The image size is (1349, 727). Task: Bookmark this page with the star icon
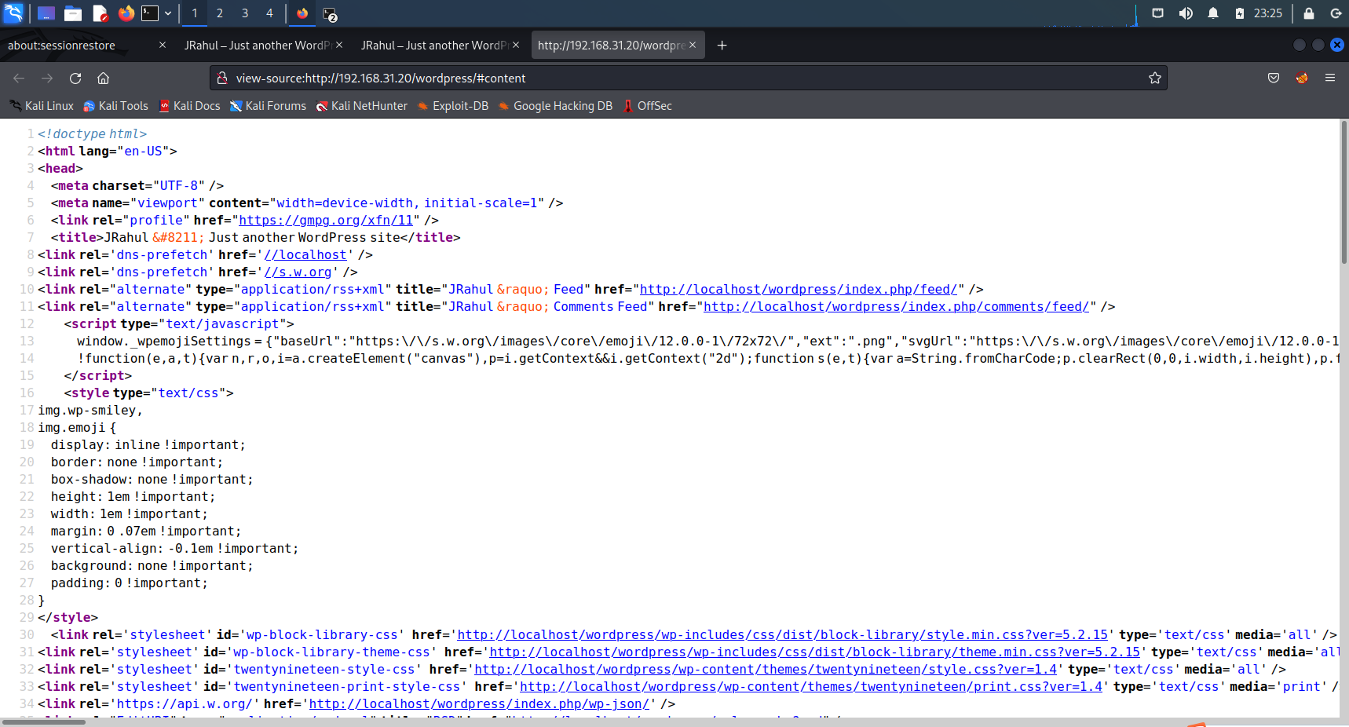pos(1155,78)
